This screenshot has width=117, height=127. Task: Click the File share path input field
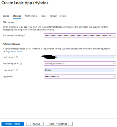pos(80,63)
